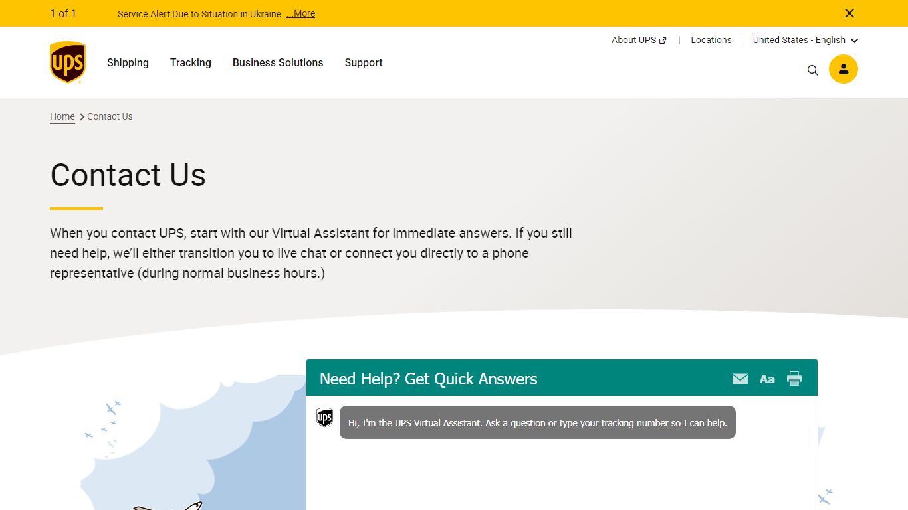Viewport: 908px width, 510px height.
Task: Open the ...More alert link
Action: click(300, 13)
